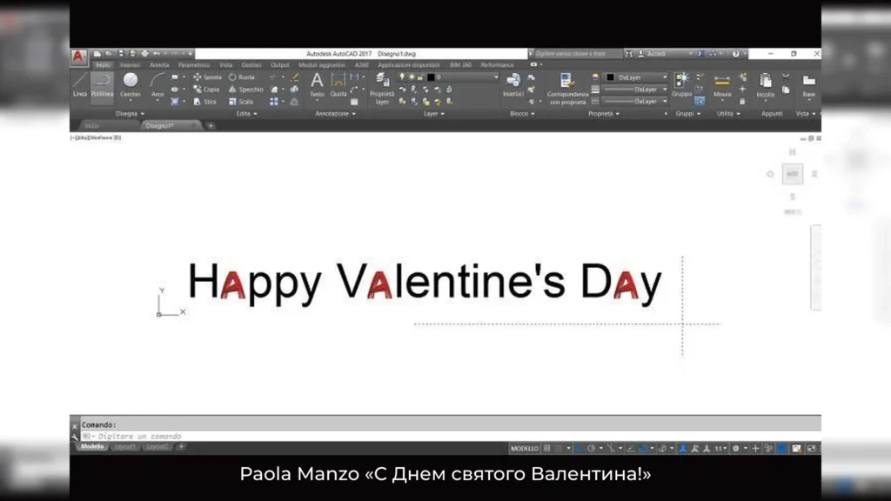
Task: Toggle grid display in status bar
Action: click(x=546, y=448)
